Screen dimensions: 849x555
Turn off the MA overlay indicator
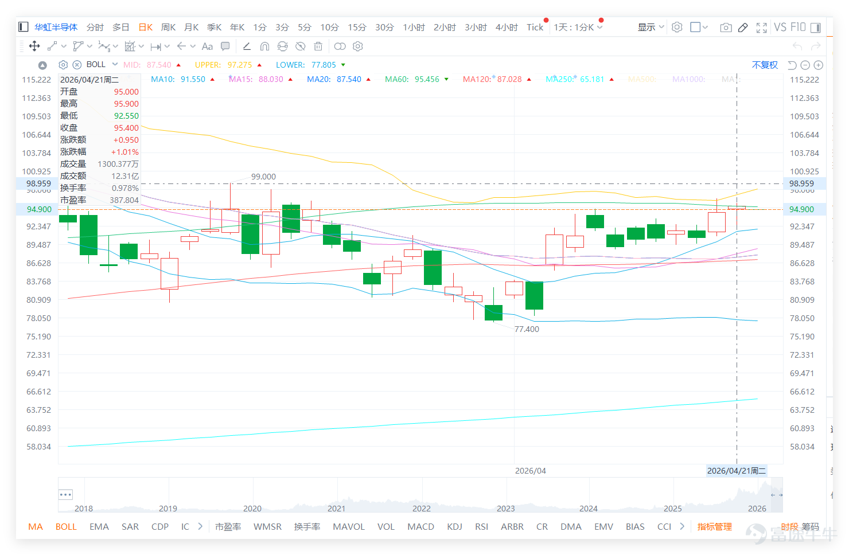[x=36, y=526]
